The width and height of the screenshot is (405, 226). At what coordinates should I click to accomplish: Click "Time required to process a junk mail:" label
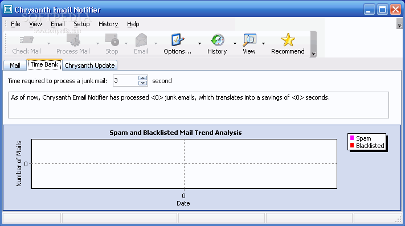click(58, 81)
